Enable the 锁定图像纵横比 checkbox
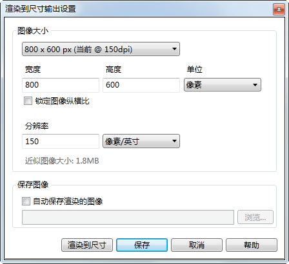Image resolution: width=289 pixels, height=264 pixels. pyautogui.click(x=28, y=100)
